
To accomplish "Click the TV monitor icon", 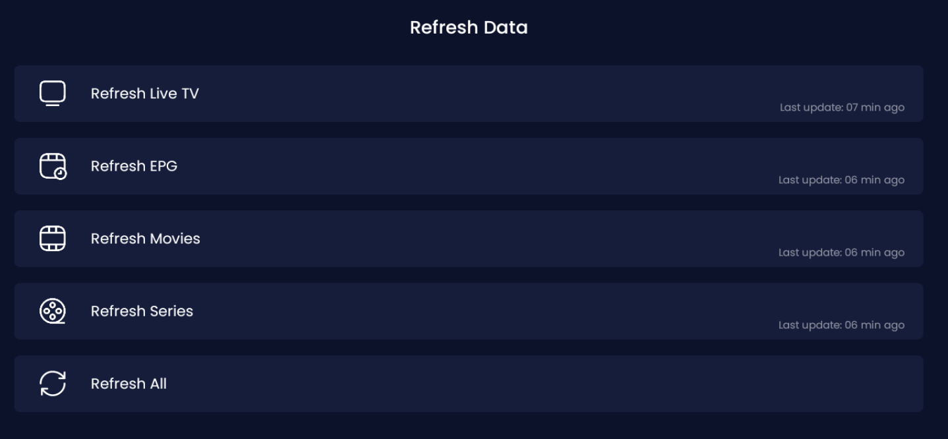I will coord(53,94).
